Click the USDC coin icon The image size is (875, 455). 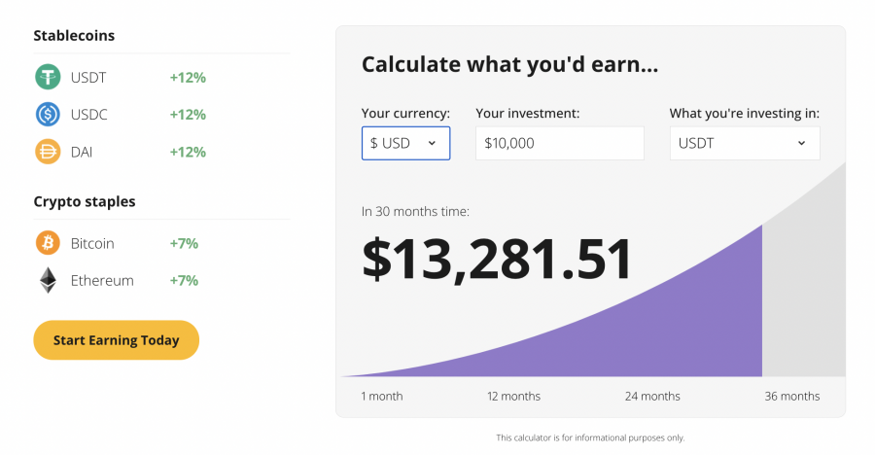click(48, 115)
